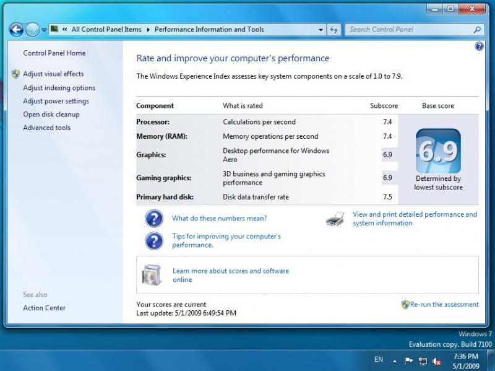This screenshot has height=371, width=495.
Task: Open Action Center under See also
Action: coord(44,308)
